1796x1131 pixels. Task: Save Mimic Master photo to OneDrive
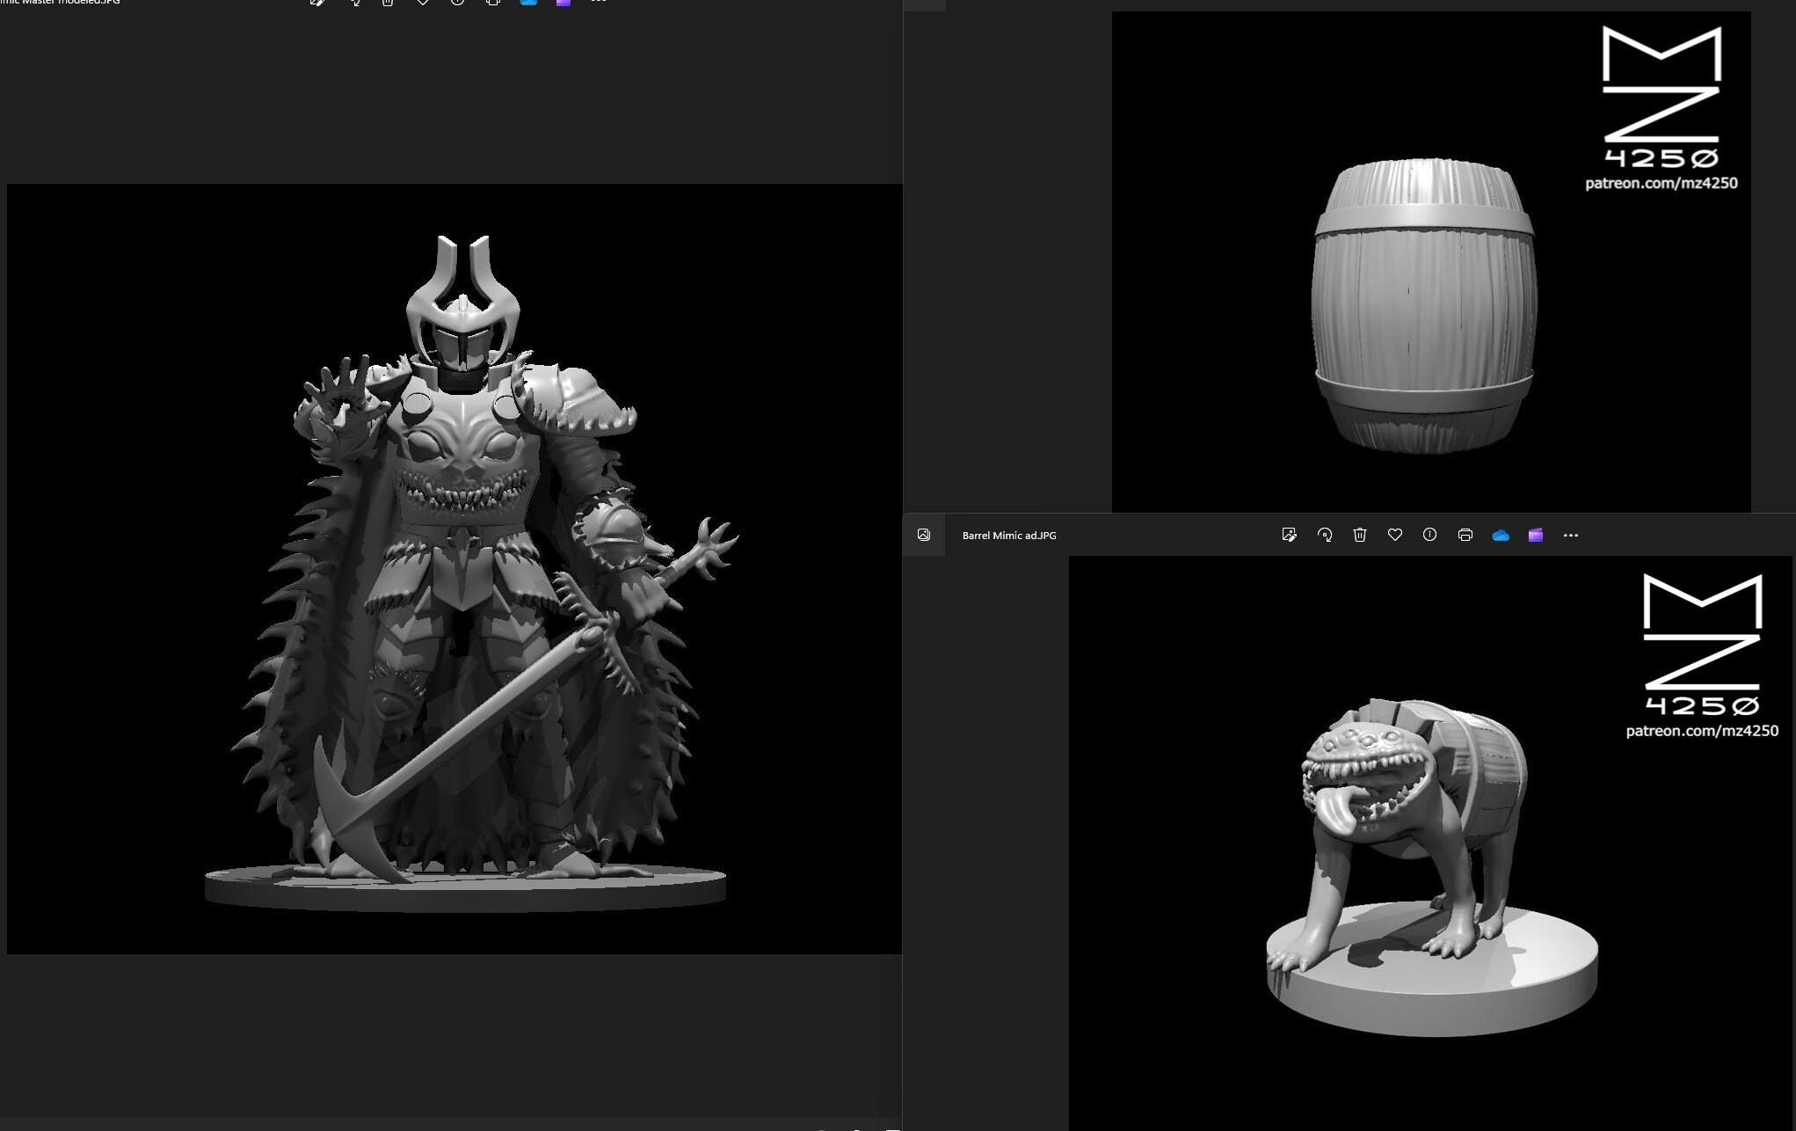527,3
